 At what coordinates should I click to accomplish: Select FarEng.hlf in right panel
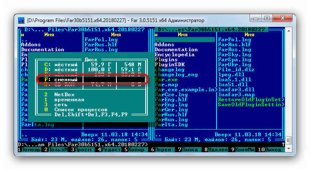171,100
